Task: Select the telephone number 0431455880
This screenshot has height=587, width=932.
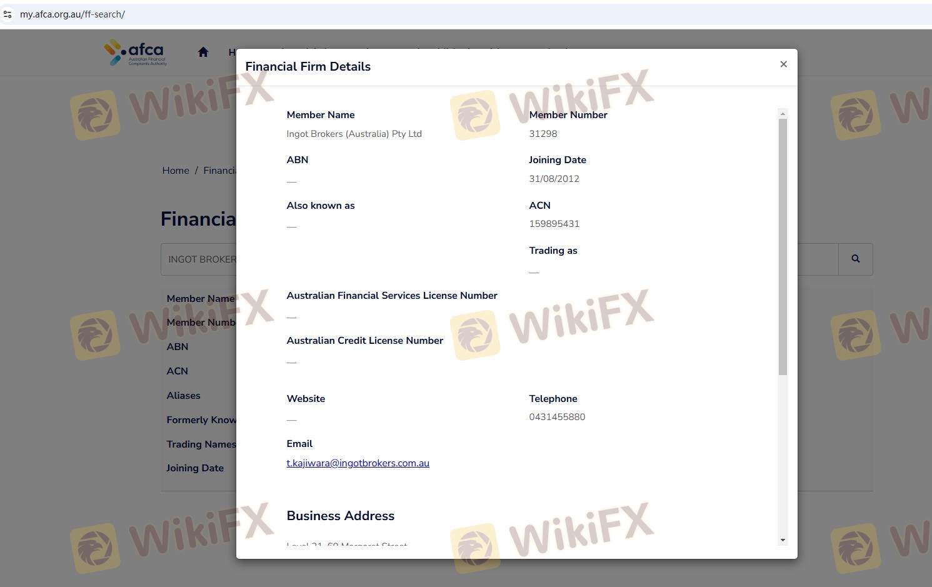Action: click(x=557, y=417)
